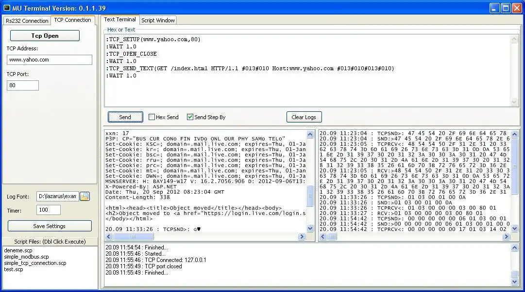Switch to the Rs232 Connection tab

(27, 21)
